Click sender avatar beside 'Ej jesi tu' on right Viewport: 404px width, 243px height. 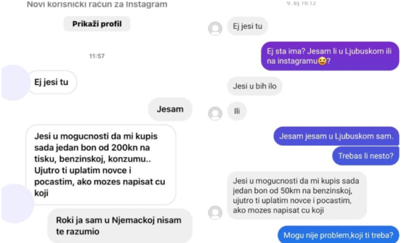point(215,28)
